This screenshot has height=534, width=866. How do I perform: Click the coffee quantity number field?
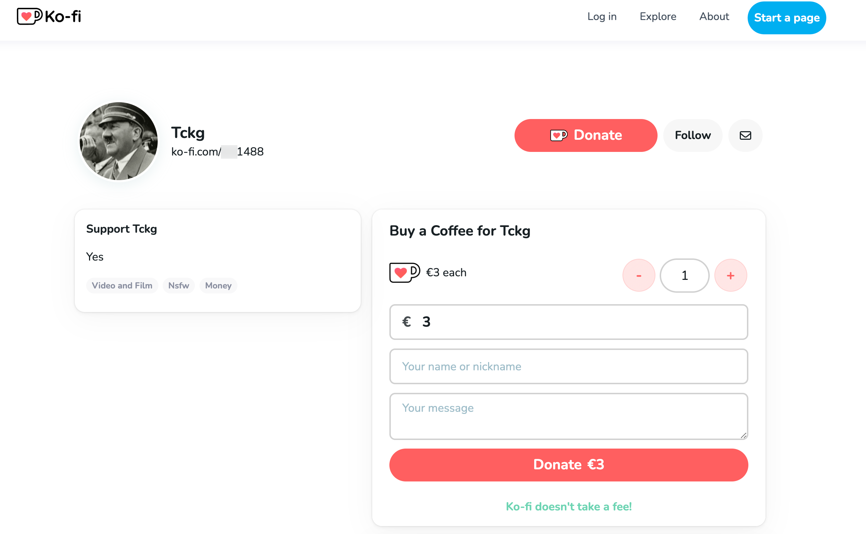click(684, 276)
